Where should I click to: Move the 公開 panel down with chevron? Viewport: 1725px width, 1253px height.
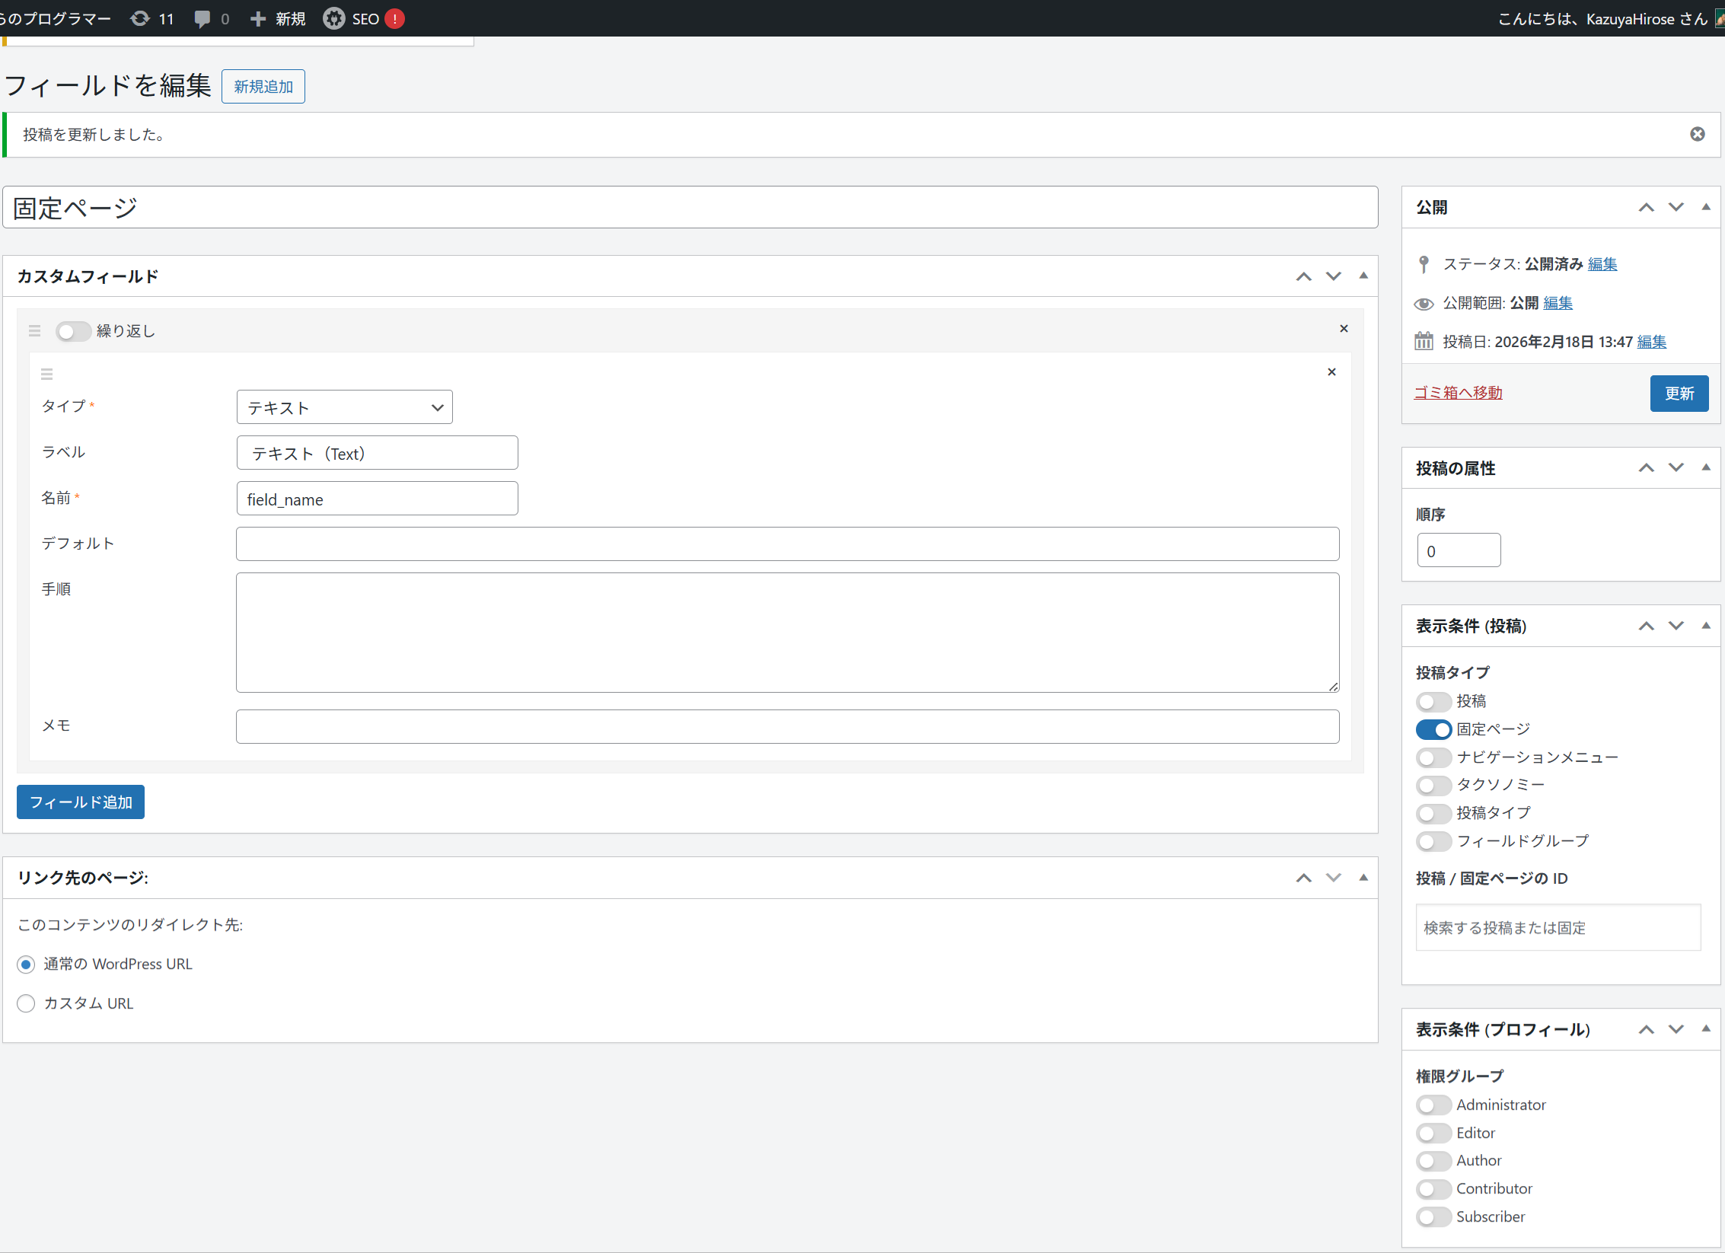point(1676,207)
